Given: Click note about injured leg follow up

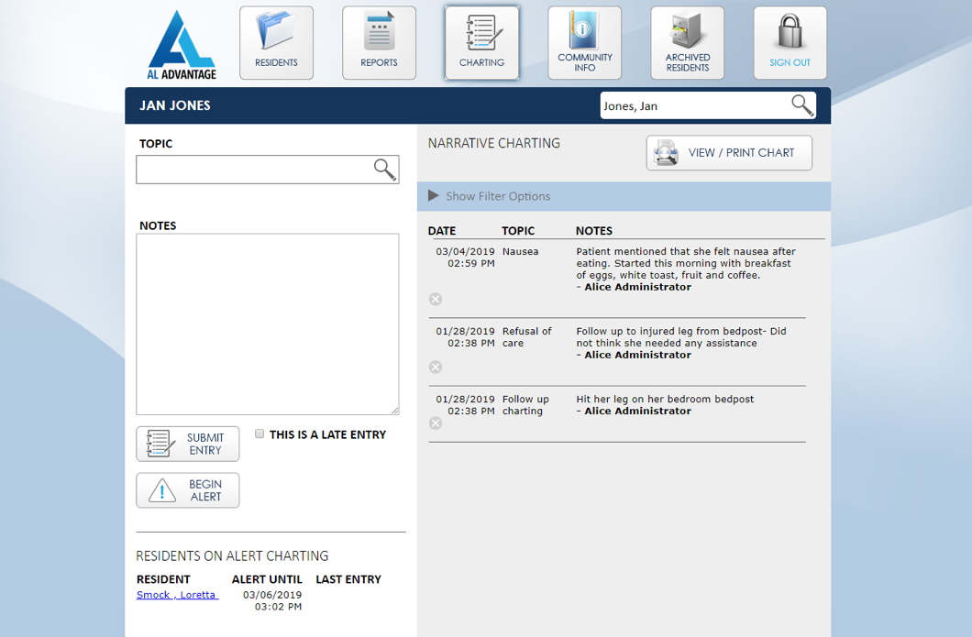Looking at the screenshot, I should [681, 337].
